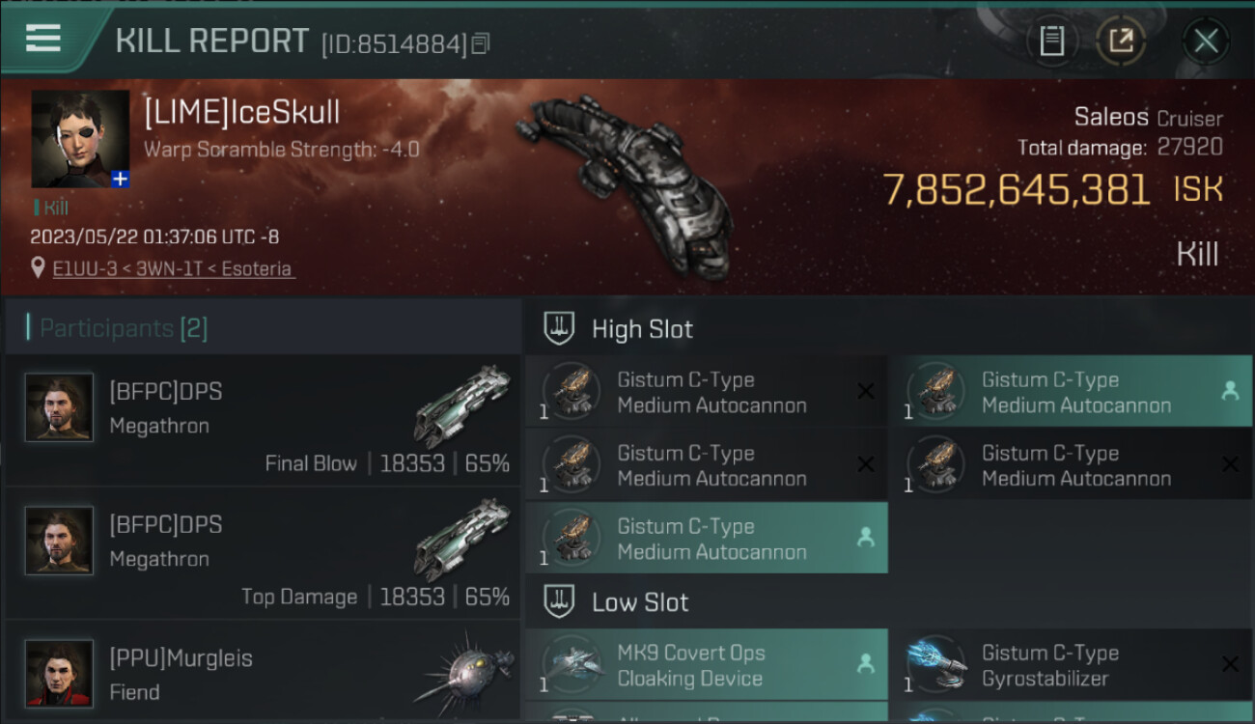
Task: Click the first destroyed Medium Autocannon item
Action: click(707, 391)
